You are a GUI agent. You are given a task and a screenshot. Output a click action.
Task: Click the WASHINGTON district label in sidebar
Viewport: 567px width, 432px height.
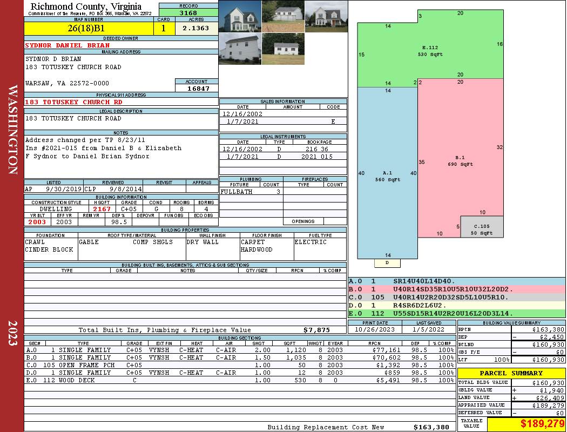coord(12,130)
